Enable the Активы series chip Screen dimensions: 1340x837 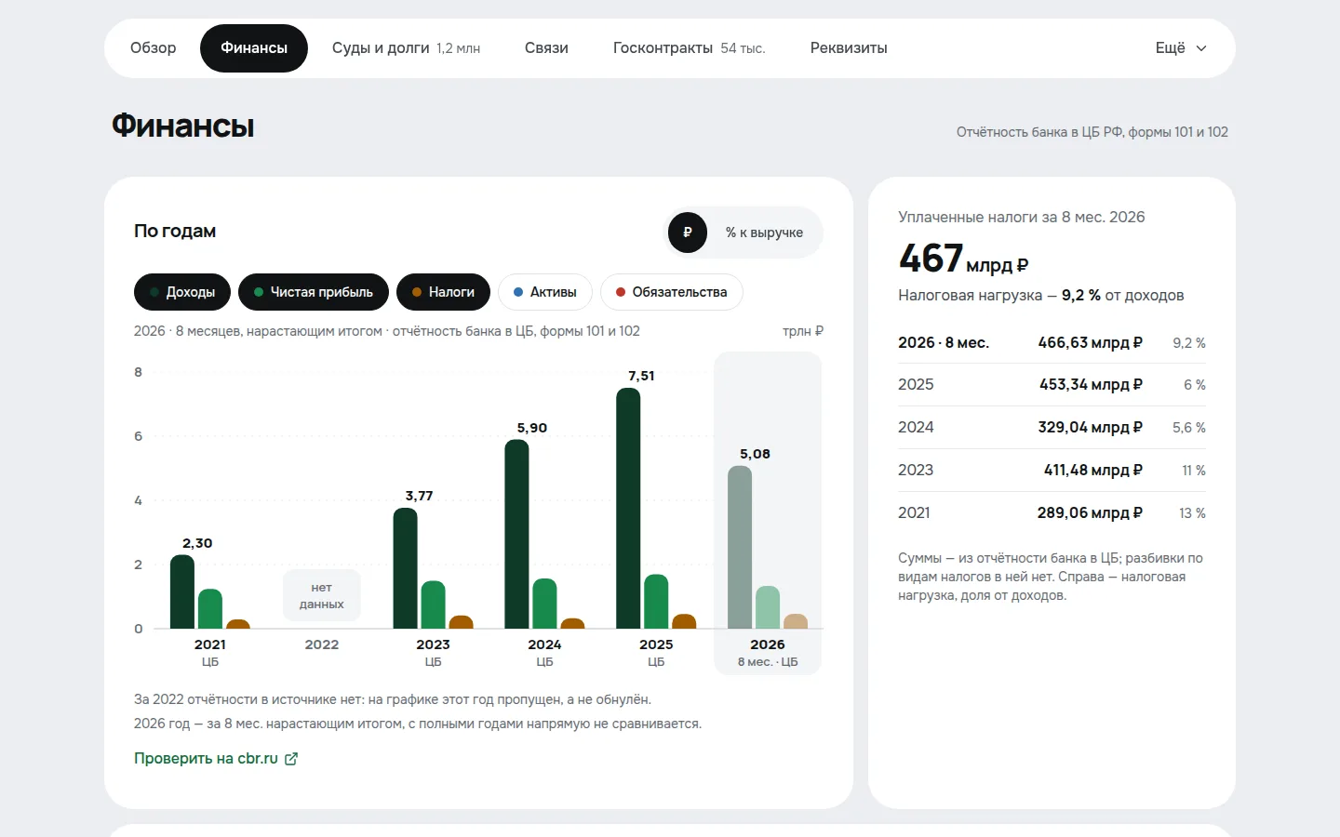545,292
